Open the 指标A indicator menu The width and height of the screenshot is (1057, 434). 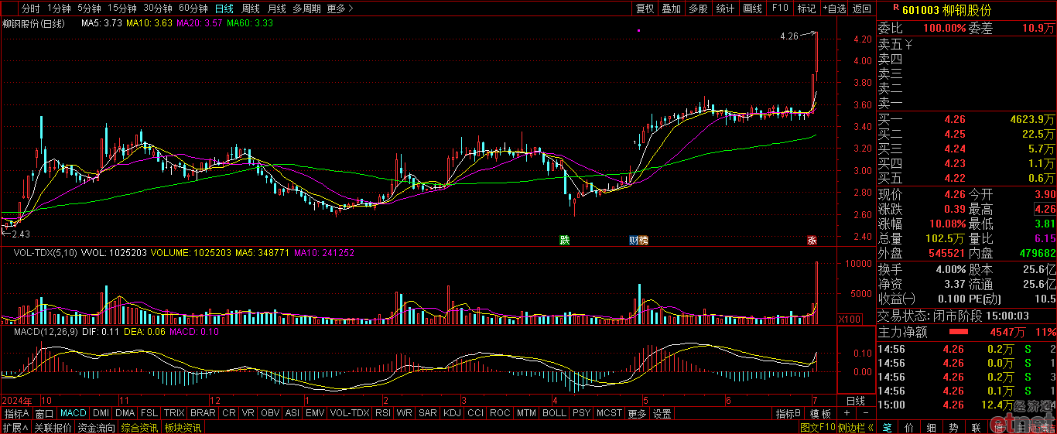(x=15, y=414)
